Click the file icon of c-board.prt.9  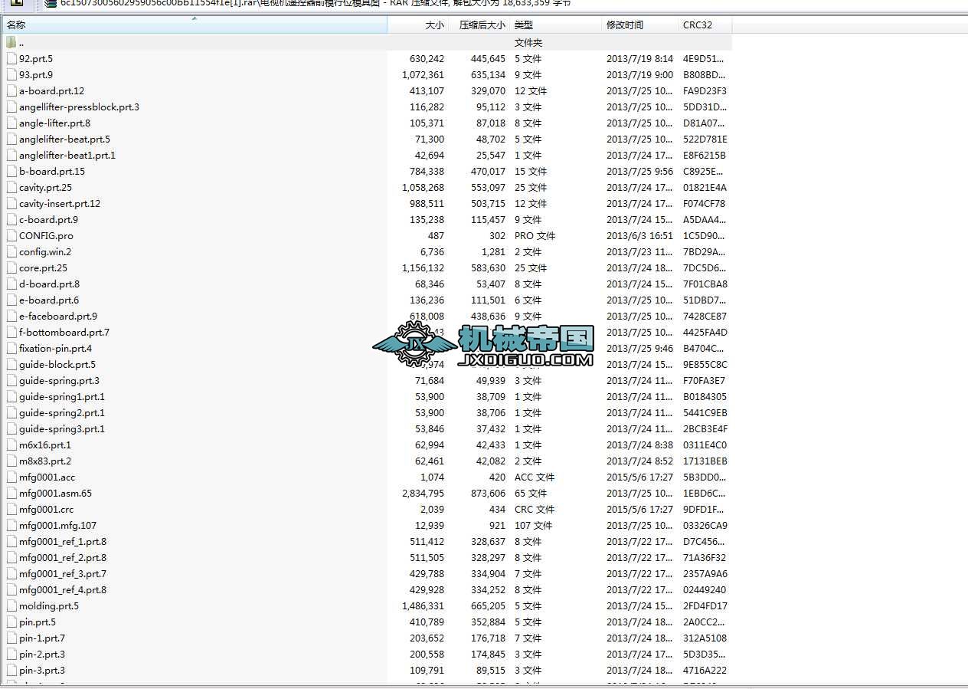point(11,220)
